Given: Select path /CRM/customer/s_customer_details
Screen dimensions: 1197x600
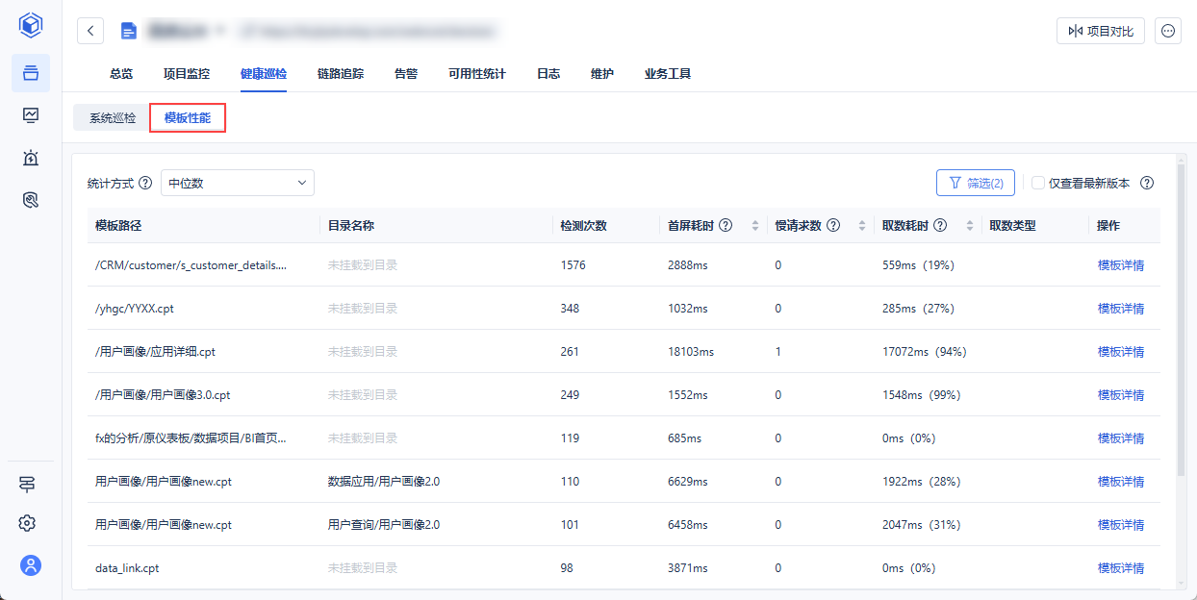Looking at the screenshot, I should 191,265.
